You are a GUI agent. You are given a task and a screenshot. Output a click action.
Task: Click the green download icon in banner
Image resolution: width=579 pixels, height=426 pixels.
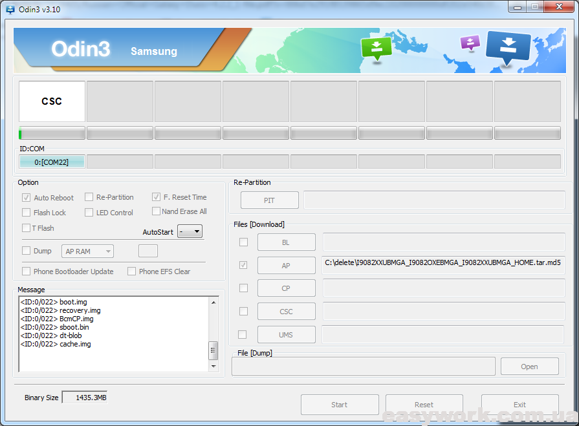click(377, 48)
